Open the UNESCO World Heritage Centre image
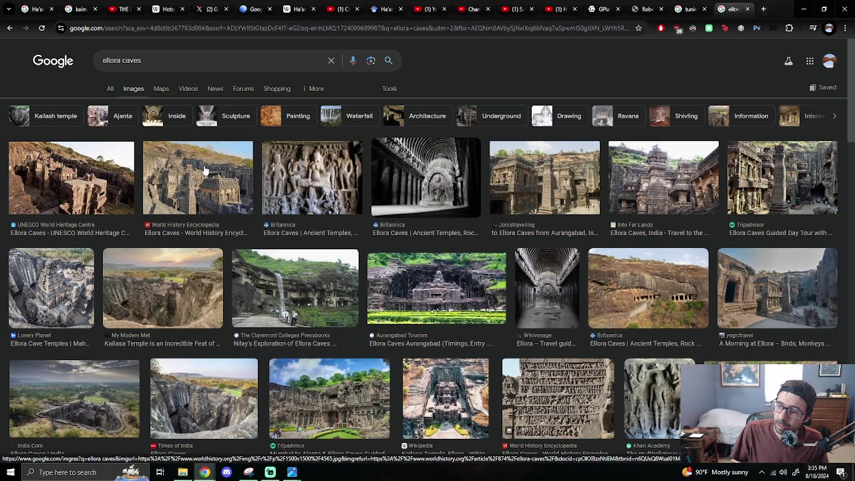The height and width of the screenshot is (481, 855). [71, 178]
